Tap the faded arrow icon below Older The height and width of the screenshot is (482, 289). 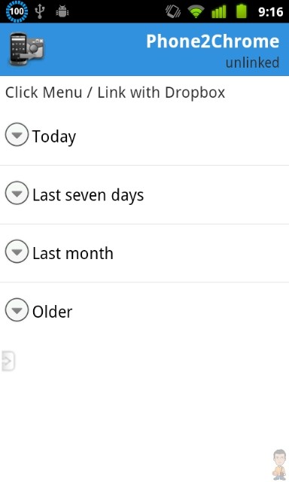[x=8, y=361]
